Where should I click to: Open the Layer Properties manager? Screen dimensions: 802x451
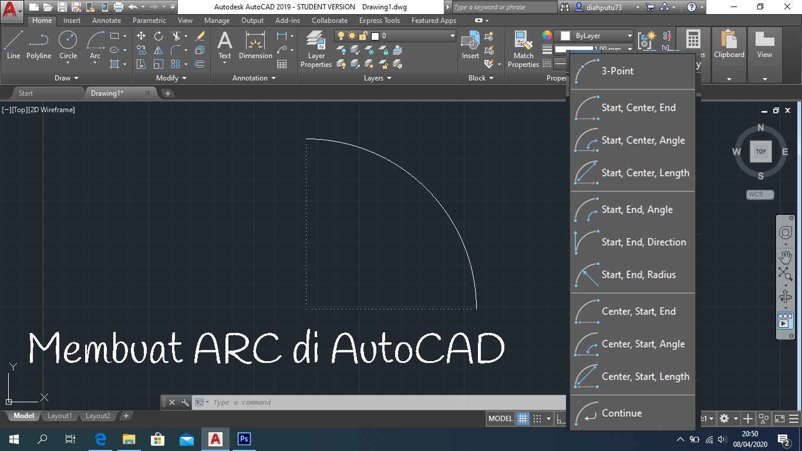click(316, 49)
